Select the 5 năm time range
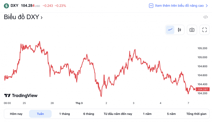This screenshot has height=122, width=212. (x=171, y=114)
